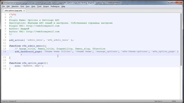The image size is (184, 103).
Task: Close the wfm-options-page.php tab
Action: tap(24, 11)
